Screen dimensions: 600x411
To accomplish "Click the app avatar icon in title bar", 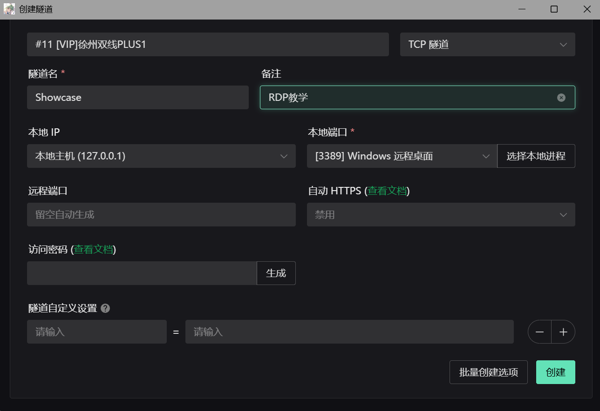I will click(9, 9).
